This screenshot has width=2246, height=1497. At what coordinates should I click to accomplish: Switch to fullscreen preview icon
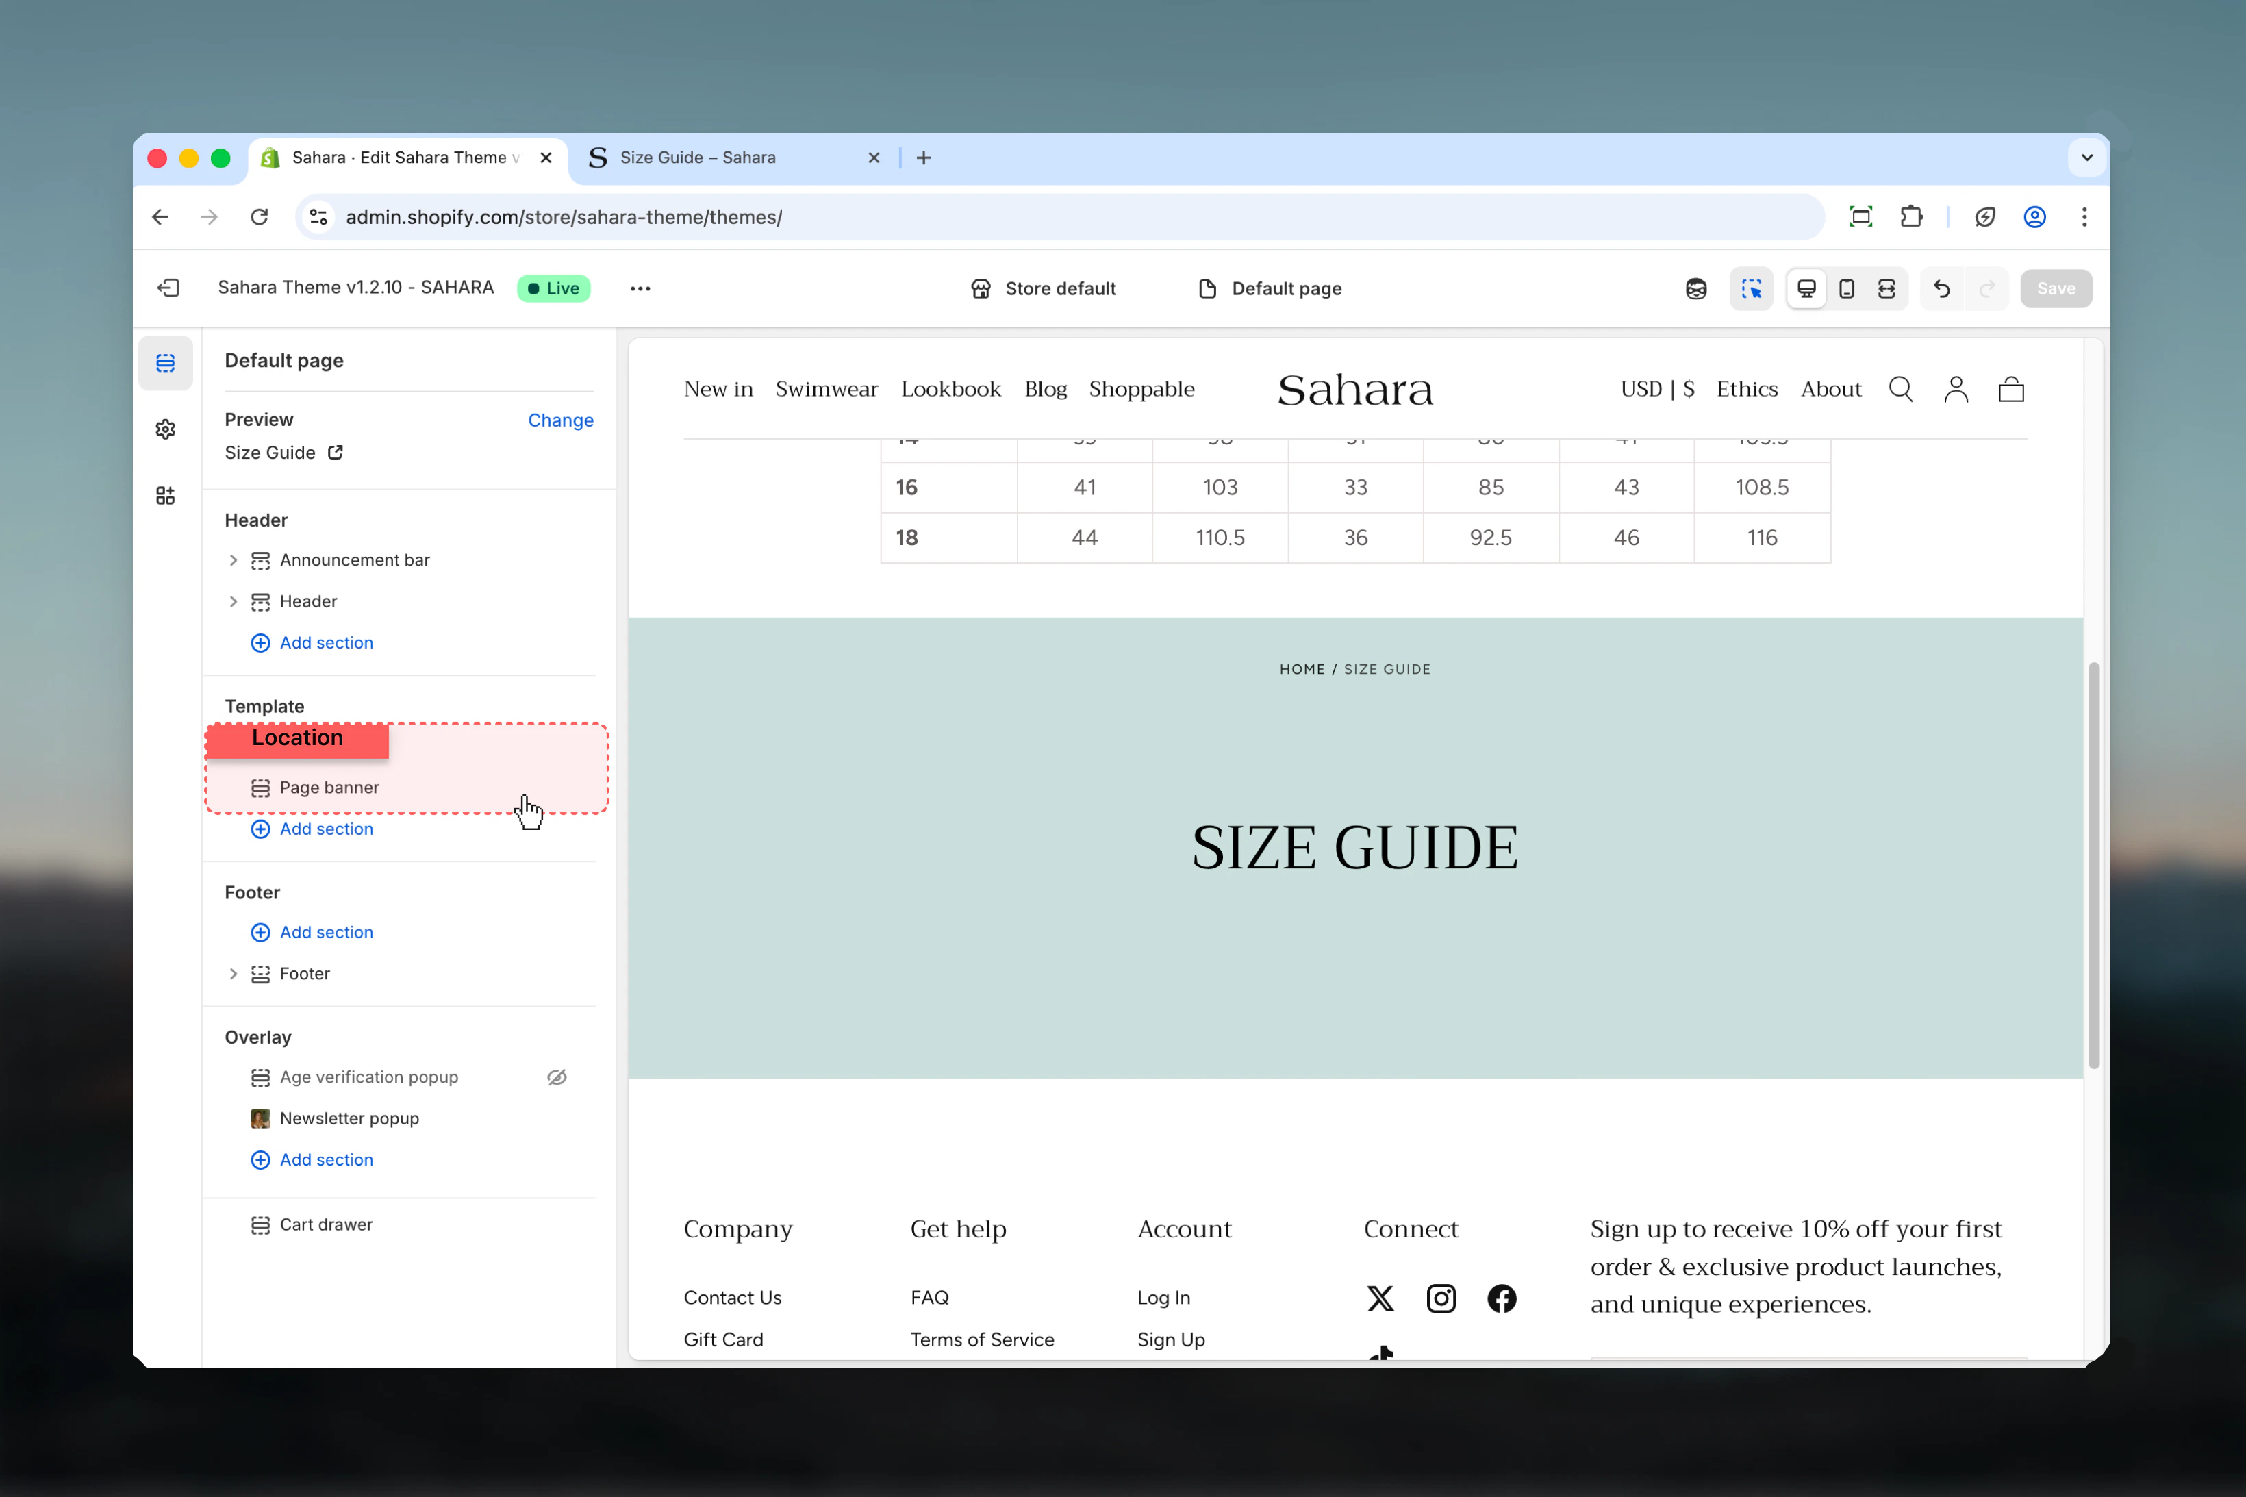click(1886, 288)
